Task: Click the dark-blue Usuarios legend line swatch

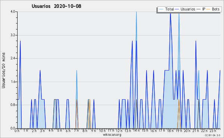Action: (177, 9)
